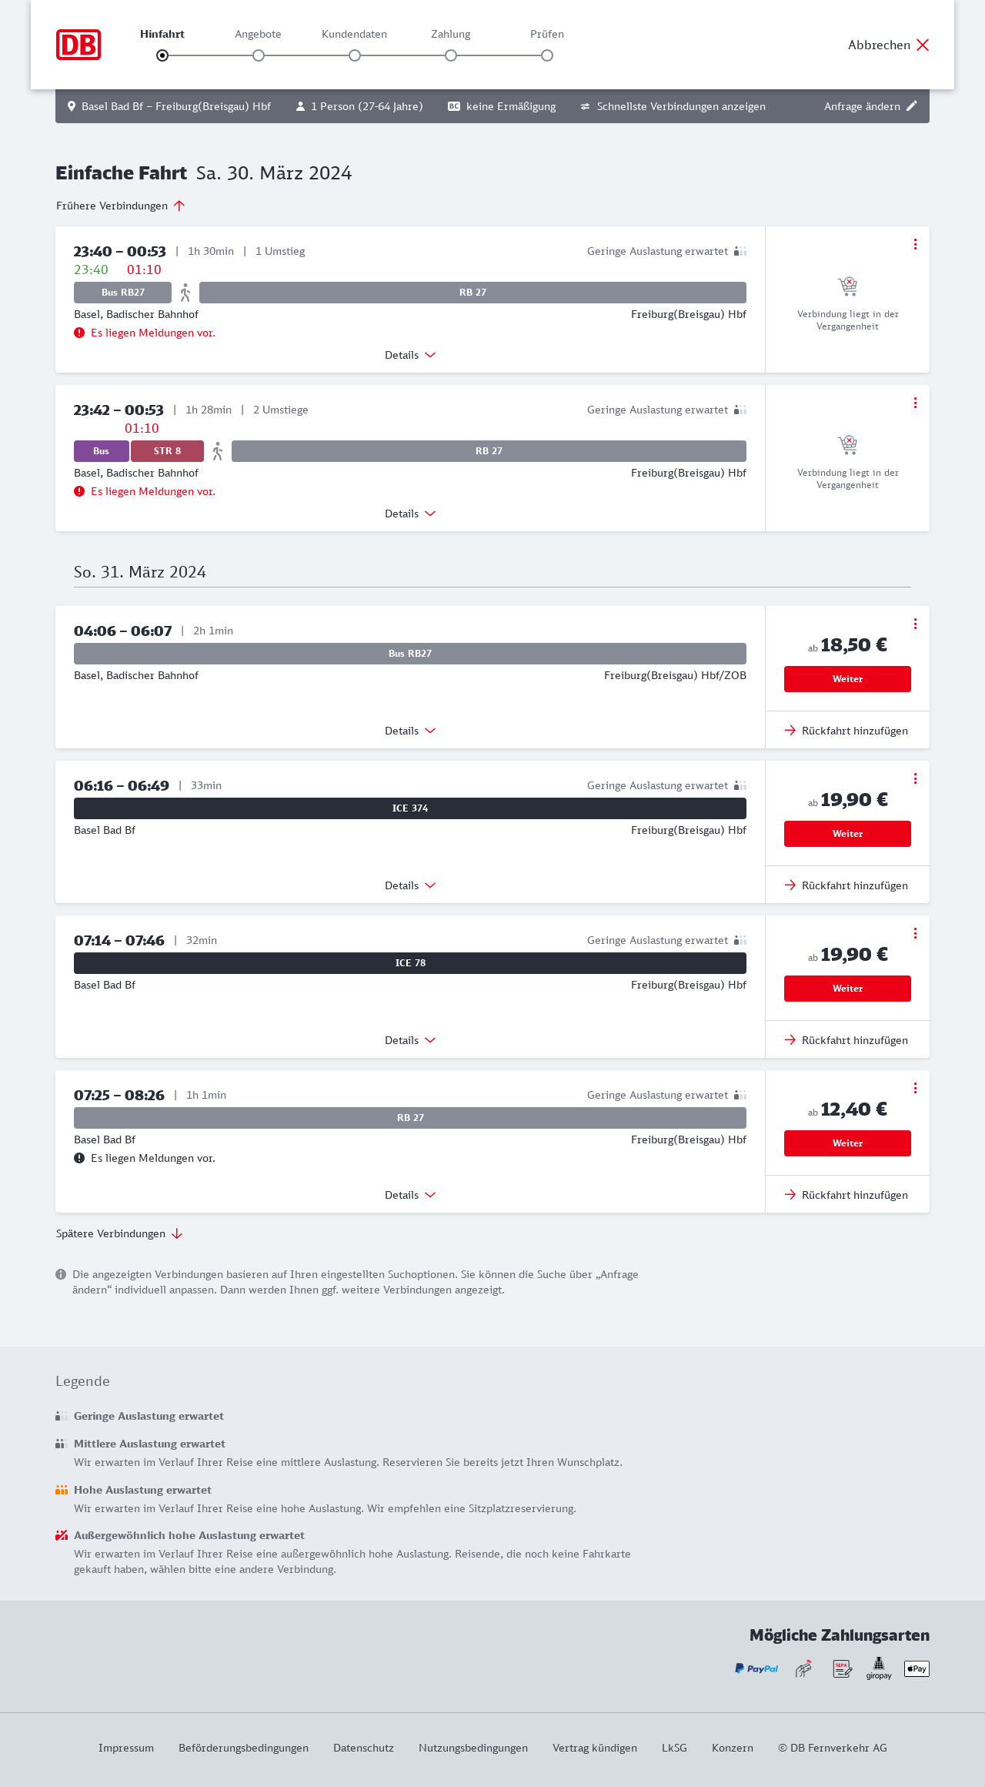Select the Prüfen progress step circle
This screenshot has width=985, height=1787.
(x=547, y=55)
